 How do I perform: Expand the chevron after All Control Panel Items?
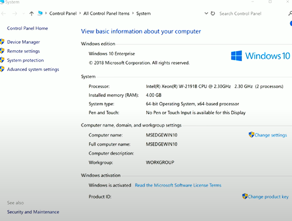tap(133, 13)
